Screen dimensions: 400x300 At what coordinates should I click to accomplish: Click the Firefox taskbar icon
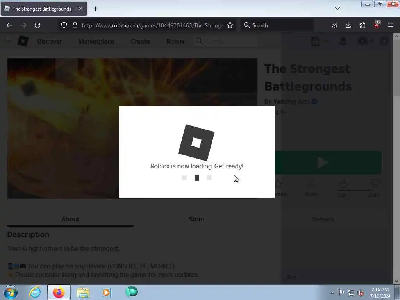tap(59, 292)
